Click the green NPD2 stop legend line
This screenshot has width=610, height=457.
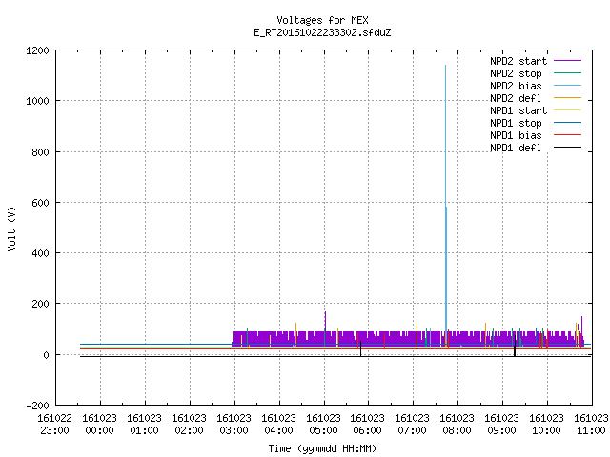568,72
